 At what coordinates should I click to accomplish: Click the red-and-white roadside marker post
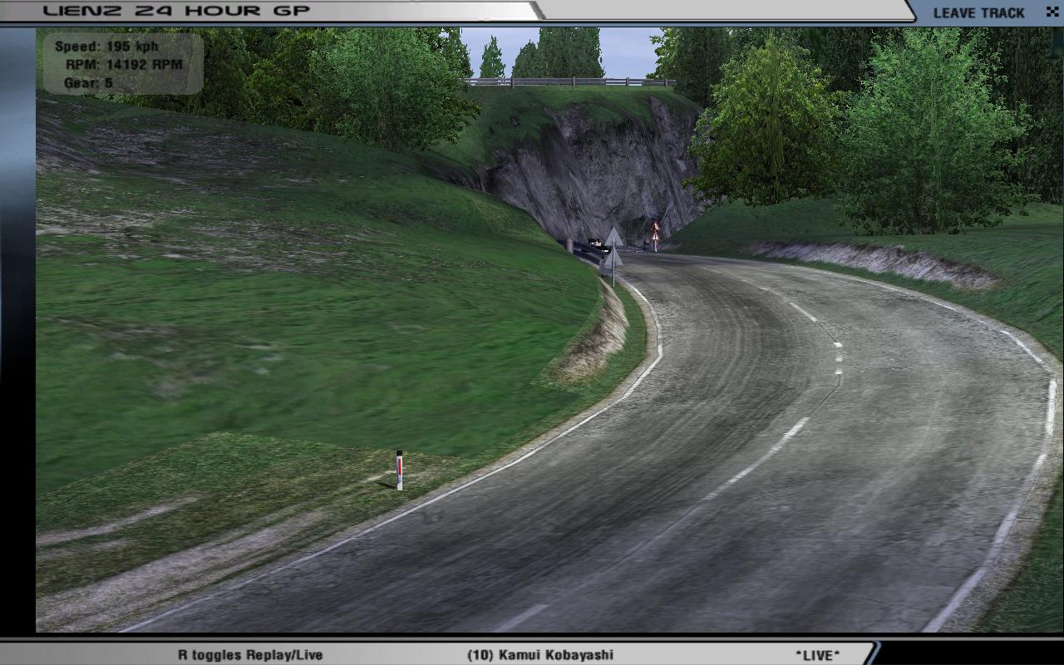399,470
